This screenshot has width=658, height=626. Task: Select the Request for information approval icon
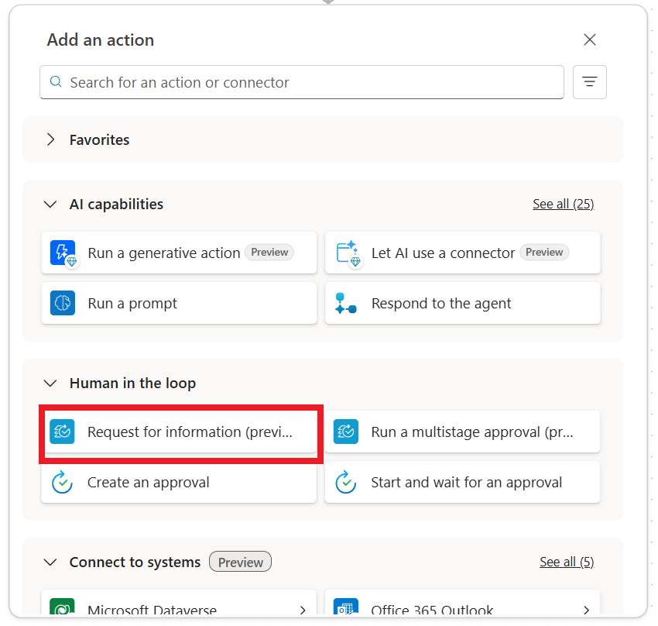63,432
